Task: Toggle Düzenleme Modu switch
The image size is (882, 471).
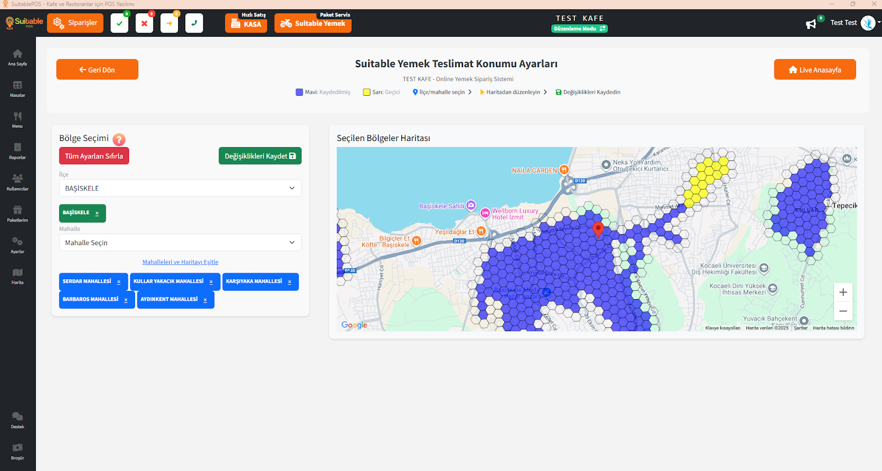Action: point(579,29)
